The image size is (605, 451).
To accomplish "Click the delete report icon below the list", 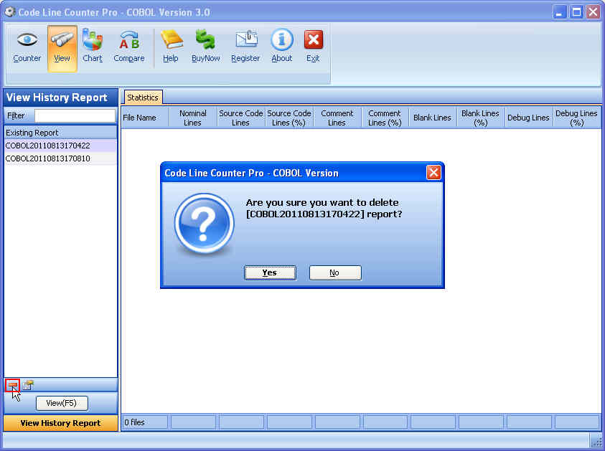I will point(12,385).
